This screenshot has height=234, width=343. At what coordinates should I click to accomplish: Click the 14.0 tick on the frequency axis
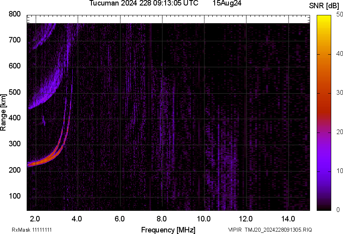coord(288,219)
